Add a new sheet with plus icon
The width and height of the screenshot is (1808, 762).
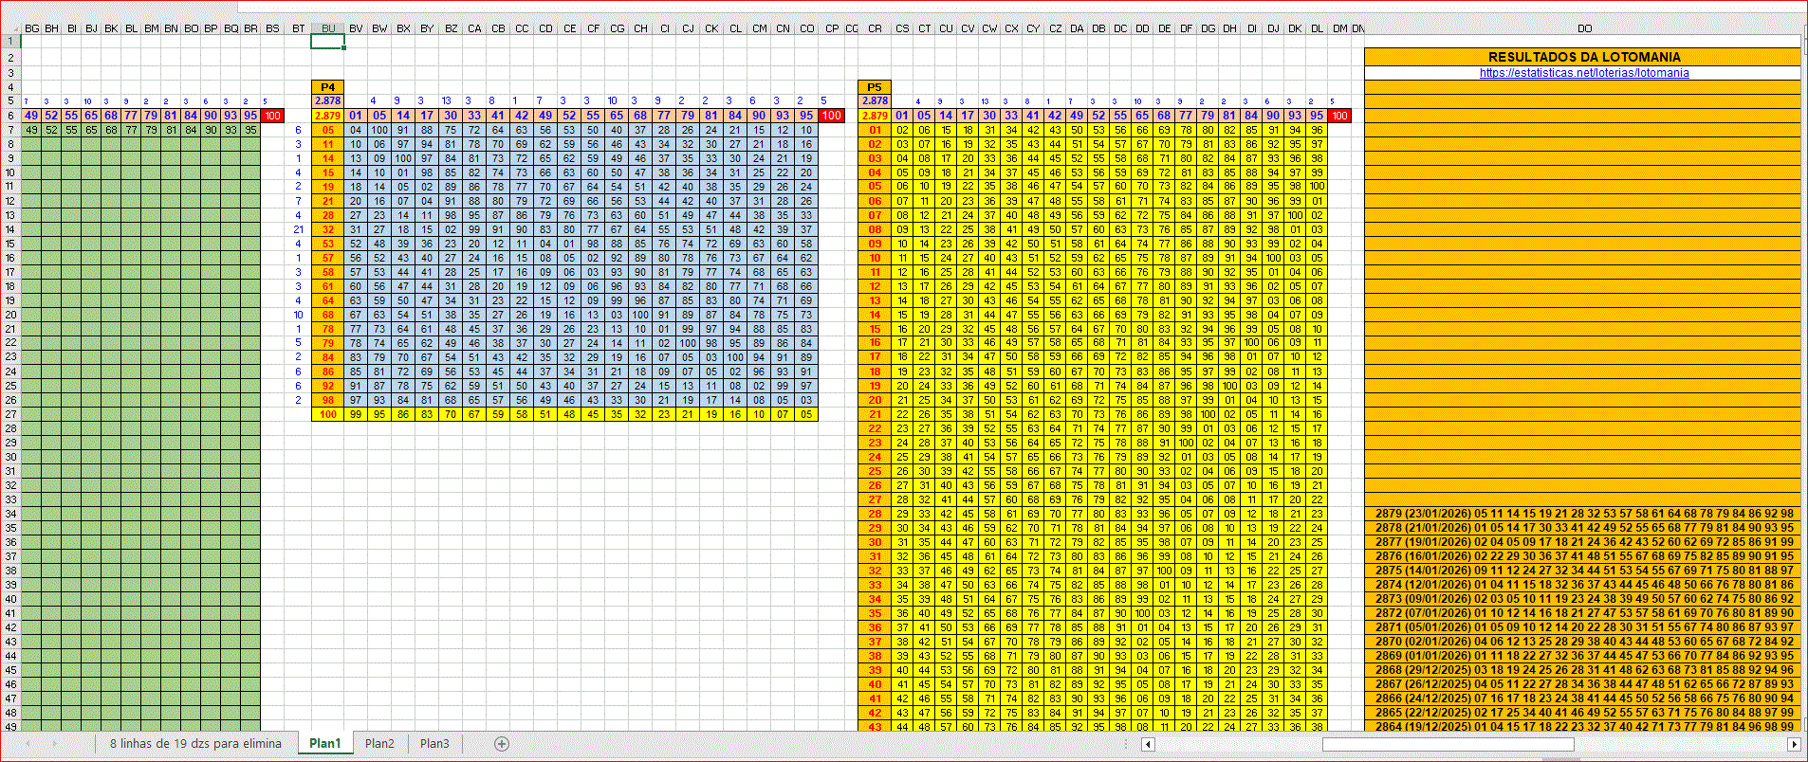[x=502, y=744]
